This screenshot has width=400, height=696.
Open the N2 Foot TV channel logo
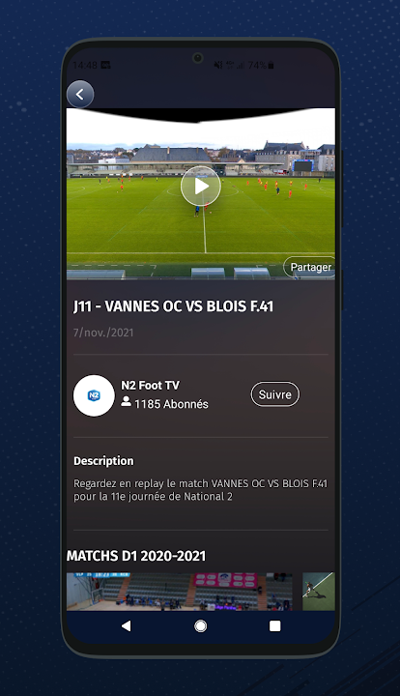(x=94, y=395)
